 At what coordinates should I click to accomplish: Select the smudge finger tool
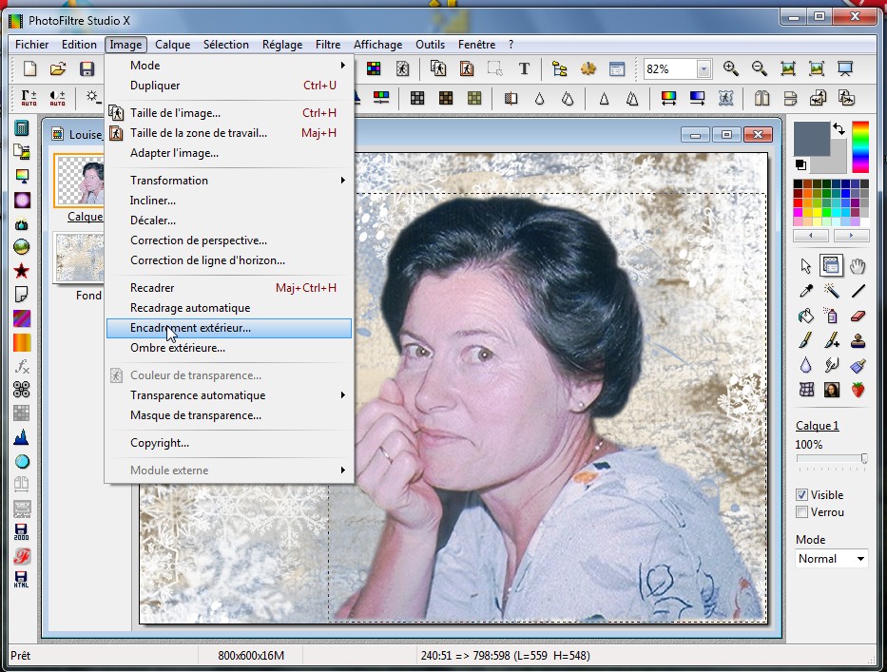[832, 365]
